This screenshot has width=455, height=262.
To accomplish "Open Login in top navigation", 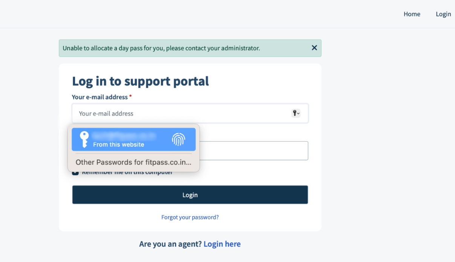I will click(x=443, y=14).
